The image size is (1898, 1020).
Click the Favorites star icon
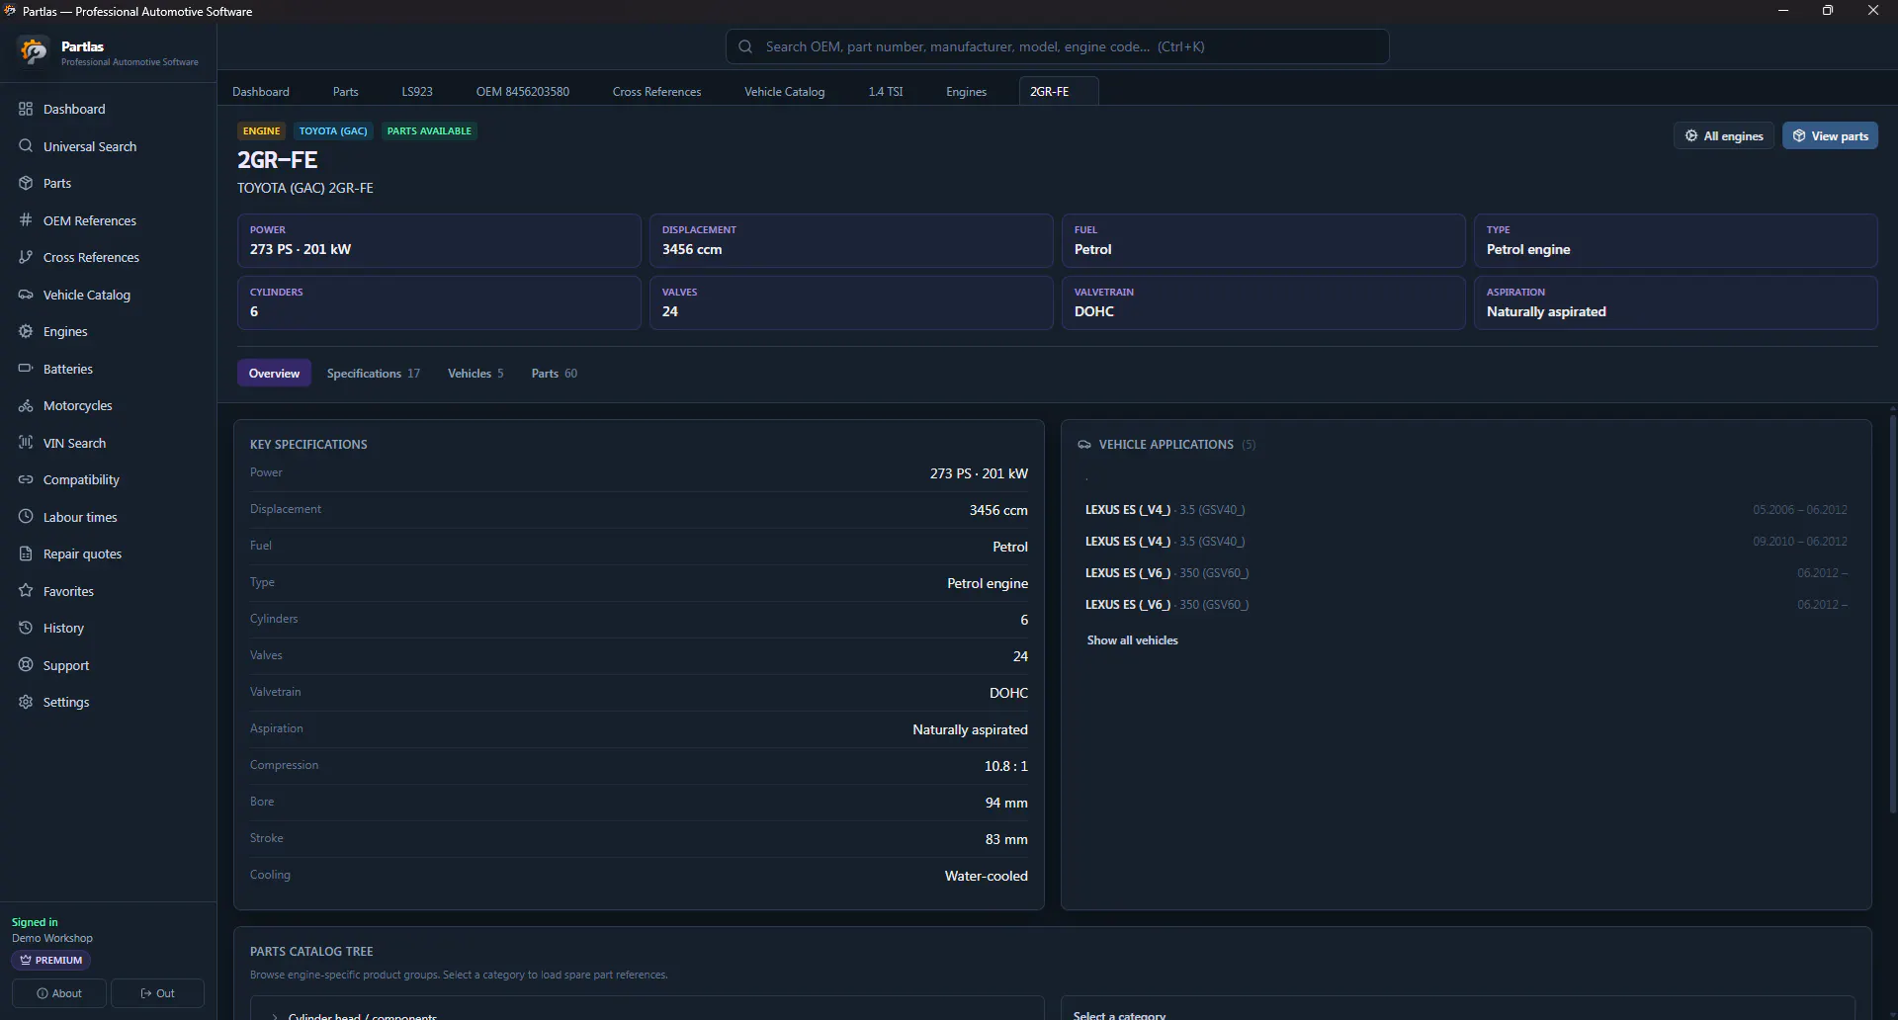(x=26, y=591)
